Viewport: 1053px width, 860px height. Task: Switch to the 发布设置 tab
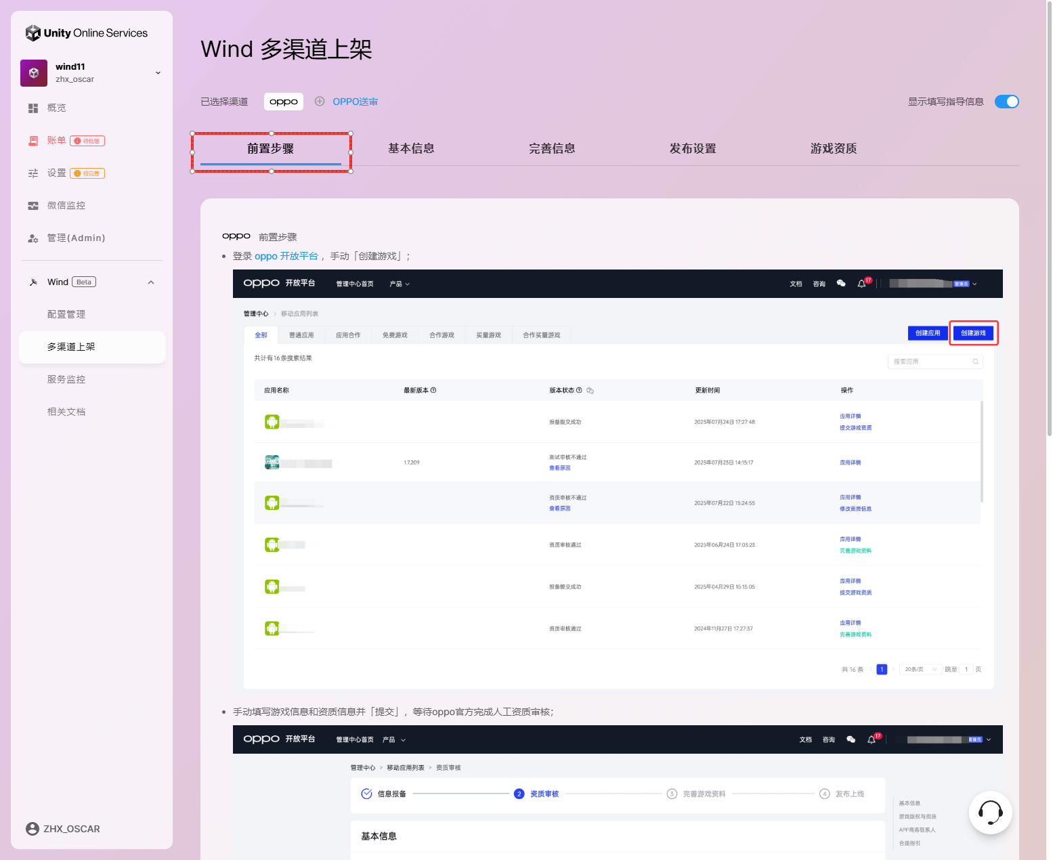click(693, 149)
